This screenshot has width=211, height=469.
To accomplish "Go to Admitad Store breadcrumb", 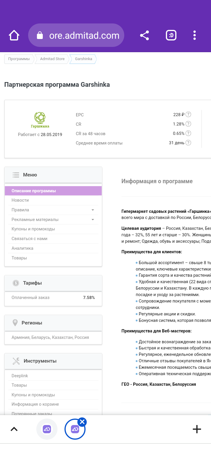I will pos(52,59).
